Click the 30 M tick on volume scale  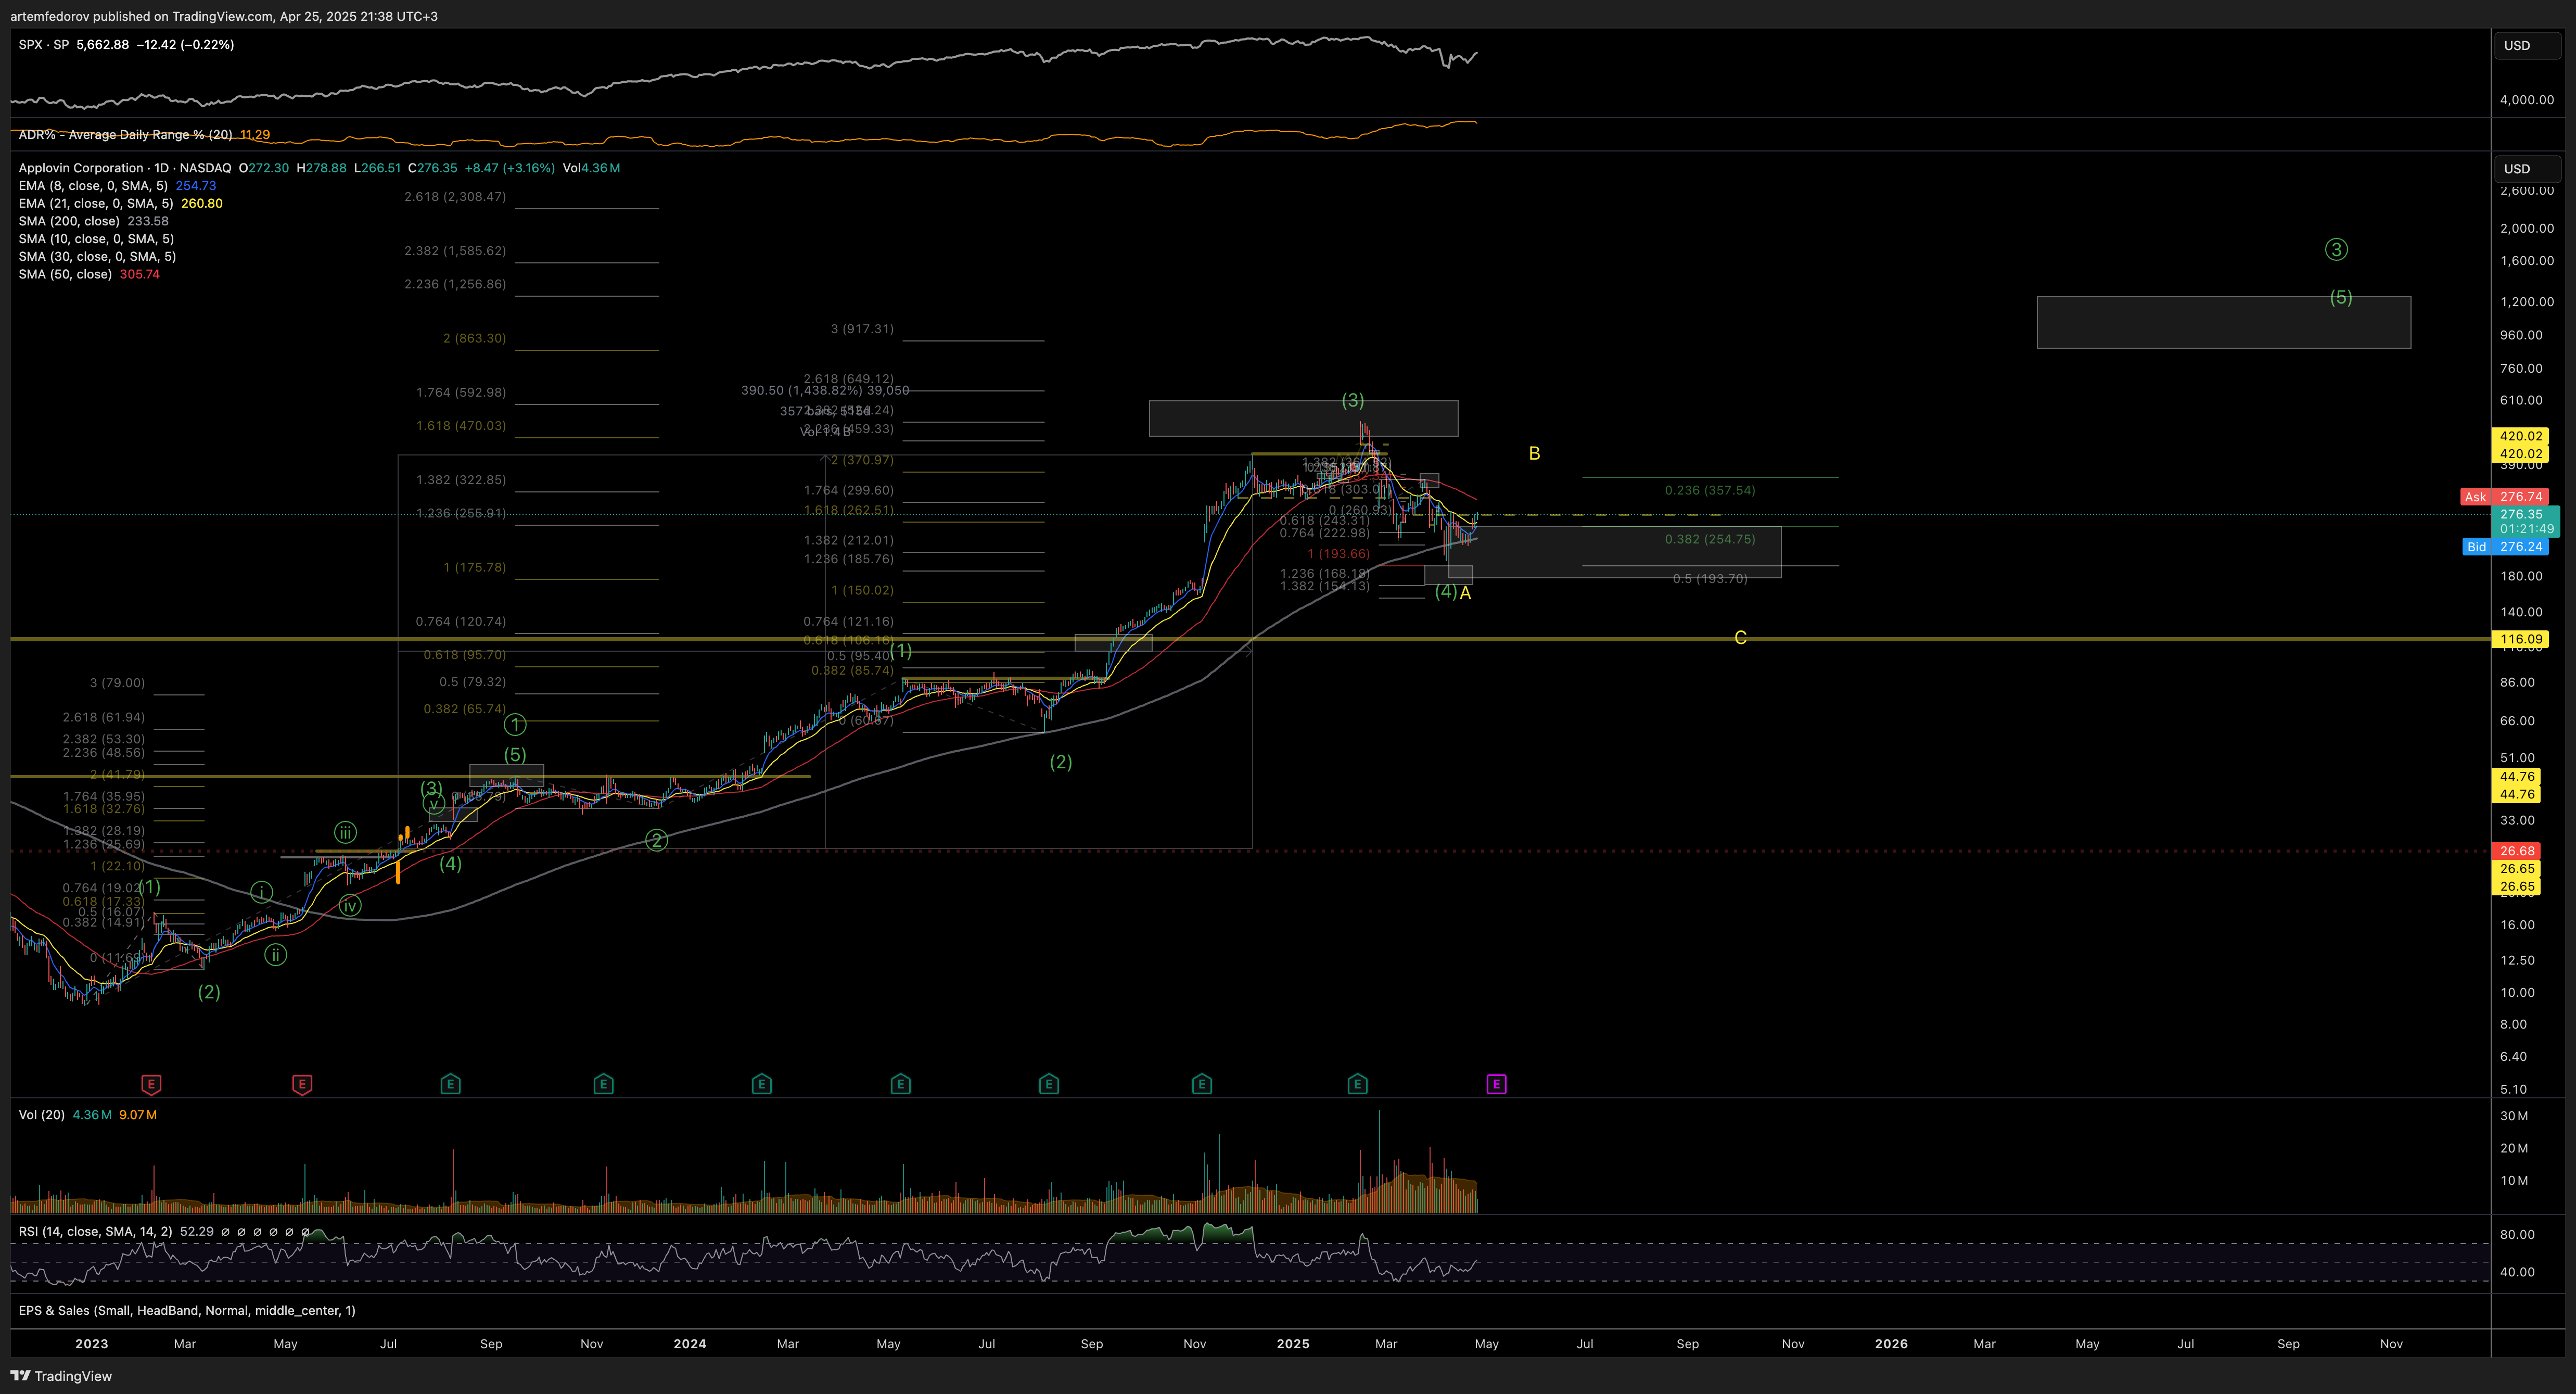coord(2514,1116)
